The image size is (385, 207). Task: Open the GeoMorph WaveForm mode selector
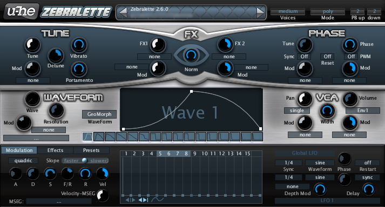99,114
